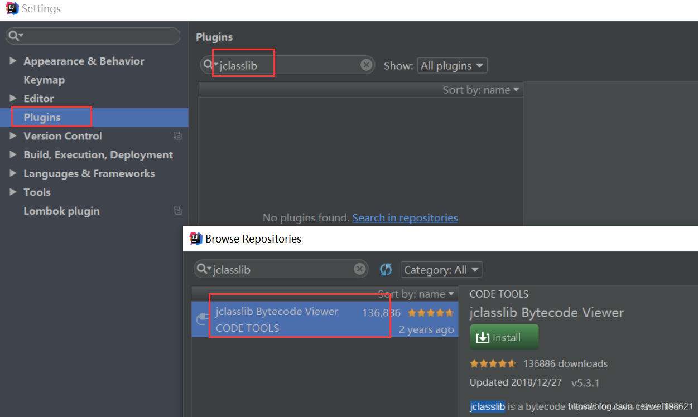
Task: Select Version Control label in settings tree
Action: pyautogui.click(x=62, y=135)
